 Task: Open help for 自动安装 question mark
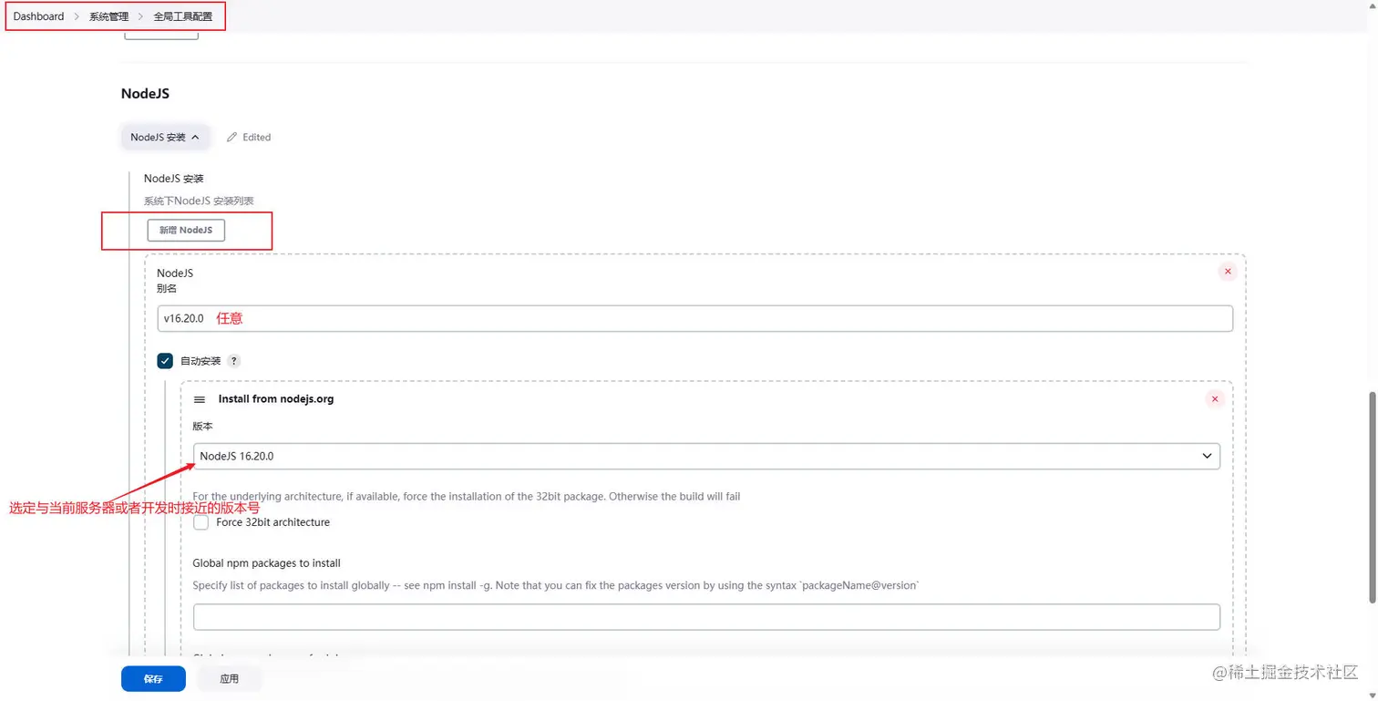pos(234,361)
